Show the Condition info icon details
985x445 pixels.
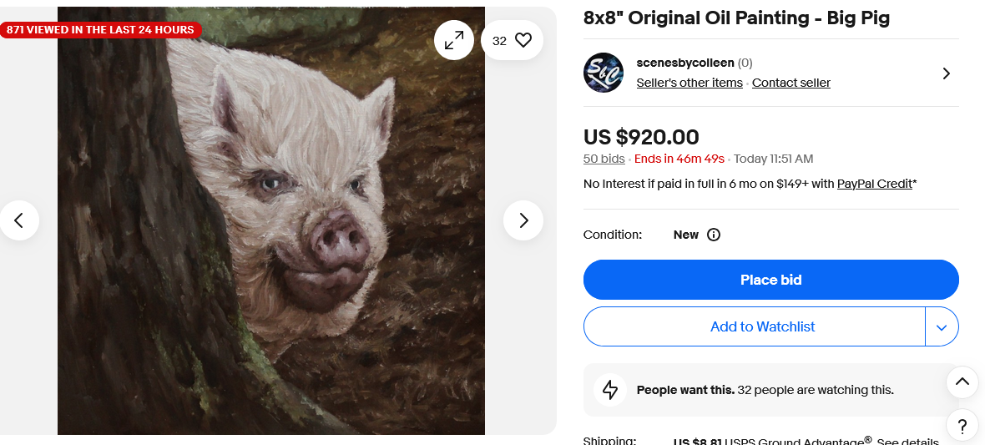pyautogui.click(x=714, y=235)
